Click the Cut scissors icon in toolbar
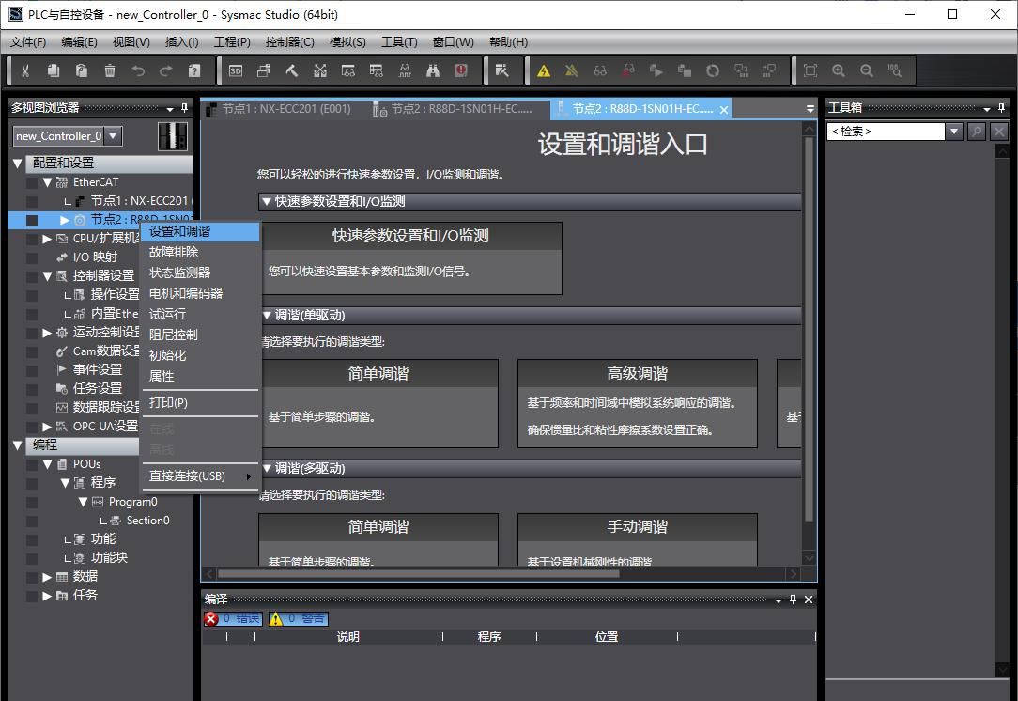 tap(25, 70)
